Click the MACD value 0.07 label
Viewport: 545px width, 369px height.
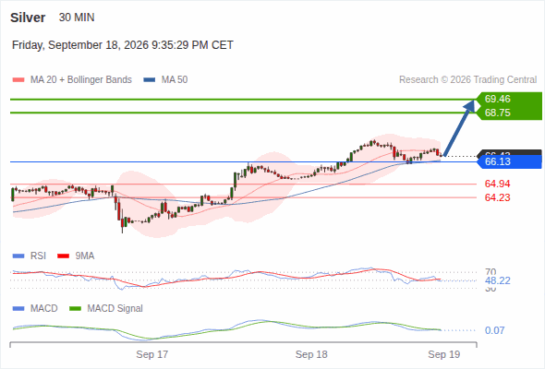494,330
